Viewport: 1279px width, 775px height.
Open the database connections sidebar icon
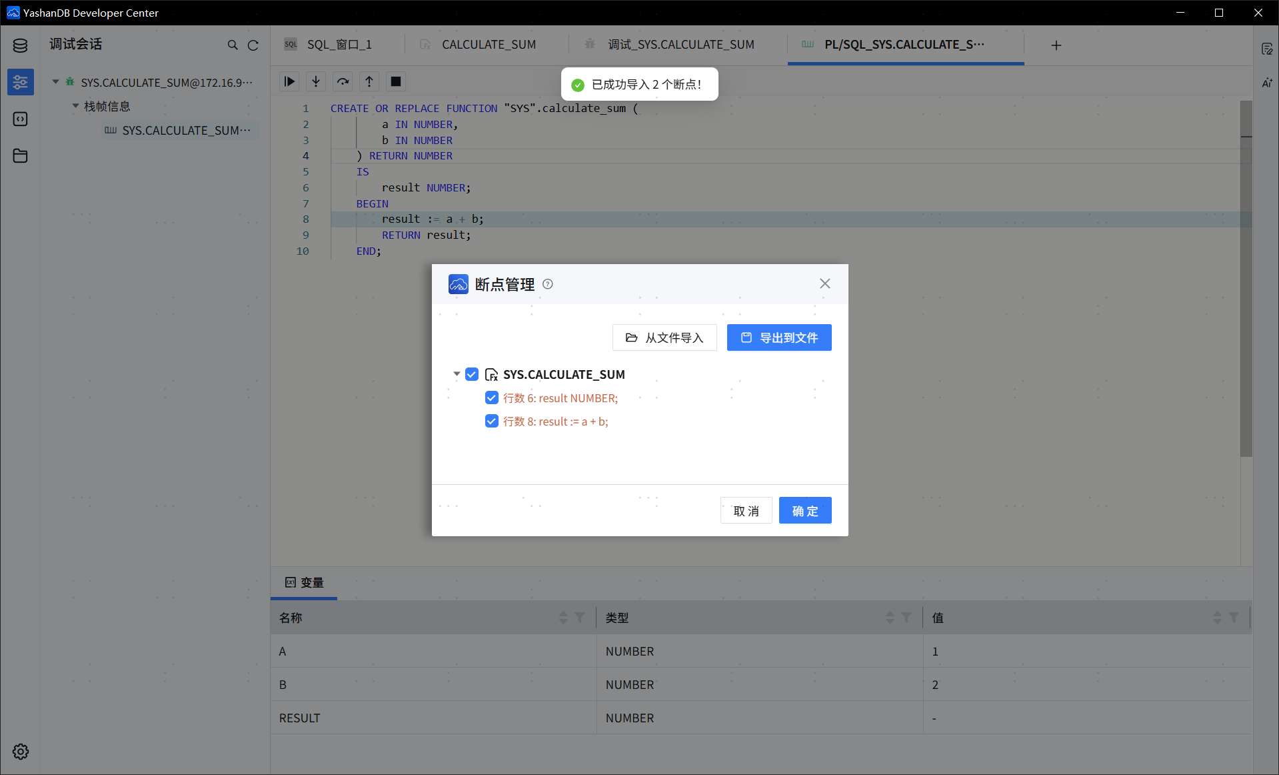[20, 45]
